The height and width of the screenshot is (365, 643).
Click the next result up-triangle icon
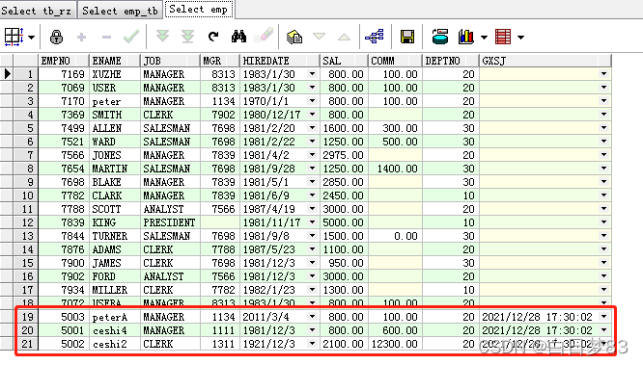click(344, 38)
